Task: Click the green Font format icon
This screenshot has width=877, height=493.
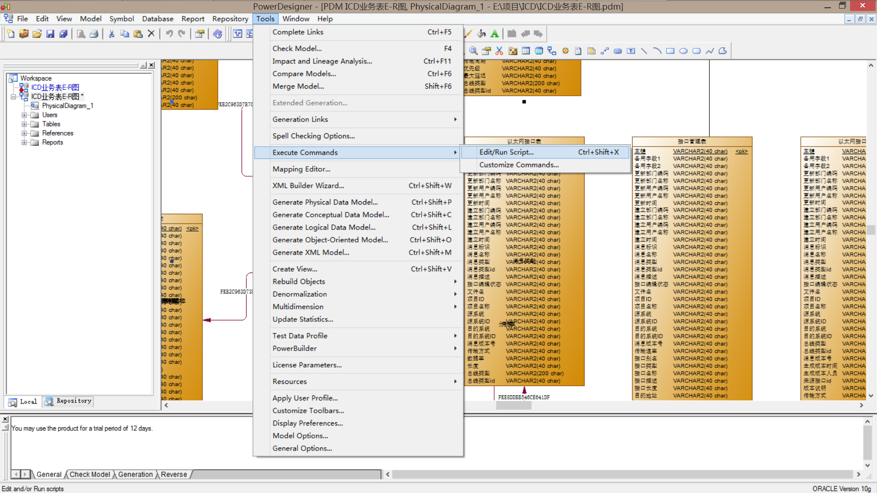Action: pyautogui.click(x=495, y=34)
